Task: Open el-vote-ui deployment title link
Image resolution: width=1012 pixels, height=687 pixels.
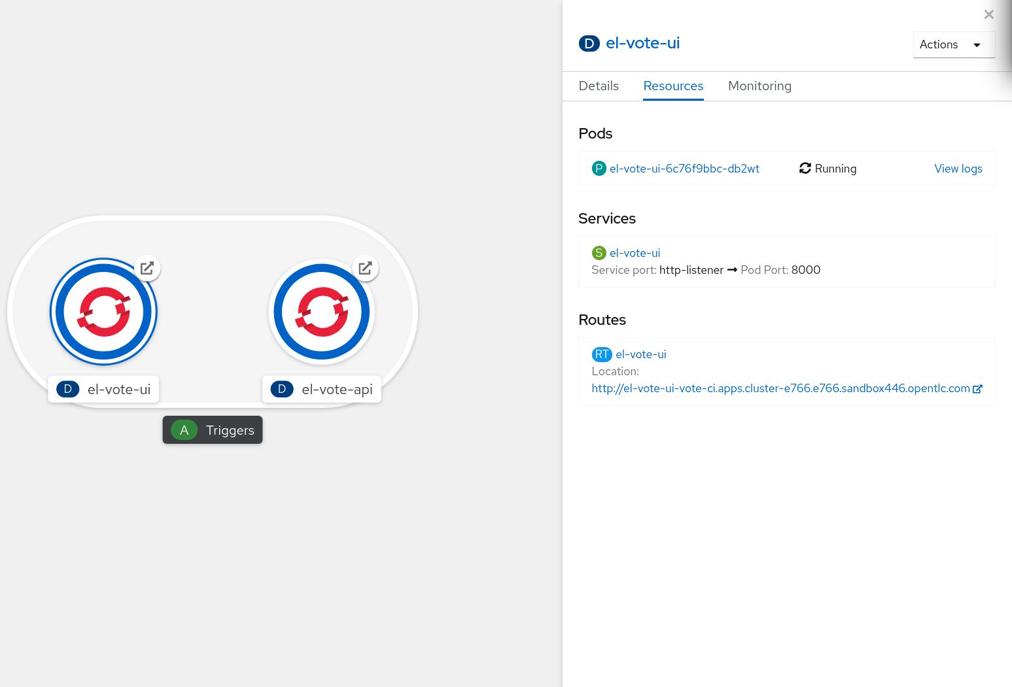Action: (643, 43)
